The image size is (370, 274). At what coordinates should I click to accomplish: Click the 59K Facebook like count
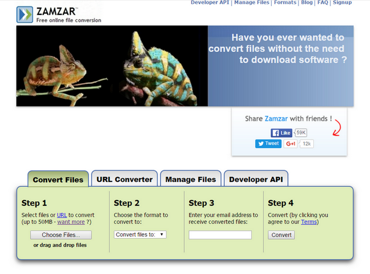[301, 133]
